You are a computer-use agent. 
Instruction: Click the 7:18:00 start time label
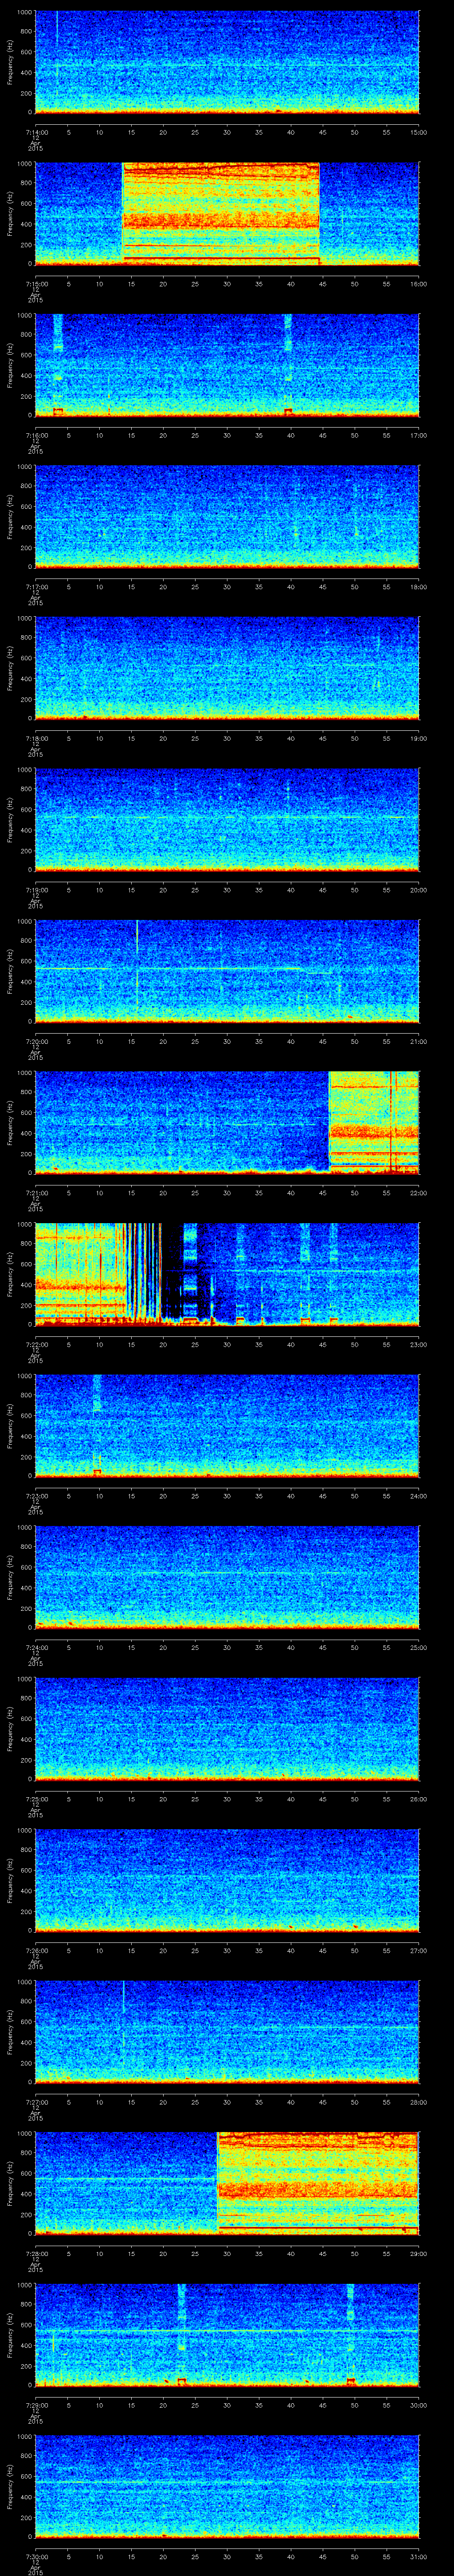click(36, 738)
